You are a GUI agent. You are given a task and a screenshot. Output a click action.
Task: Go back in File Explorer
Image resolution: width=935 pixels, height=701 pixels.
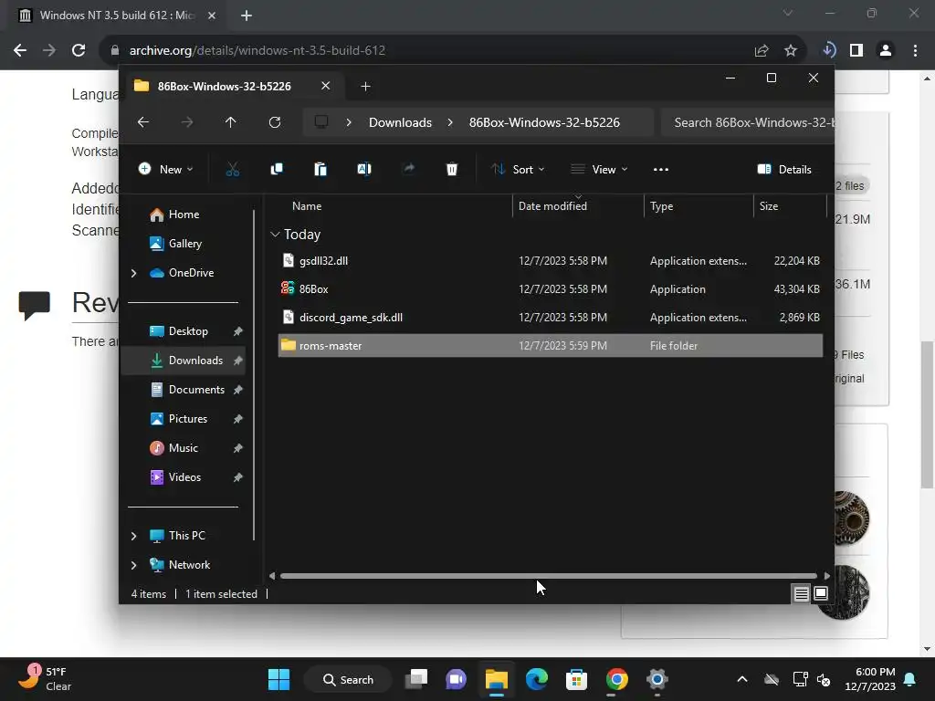tap(143, 122)
